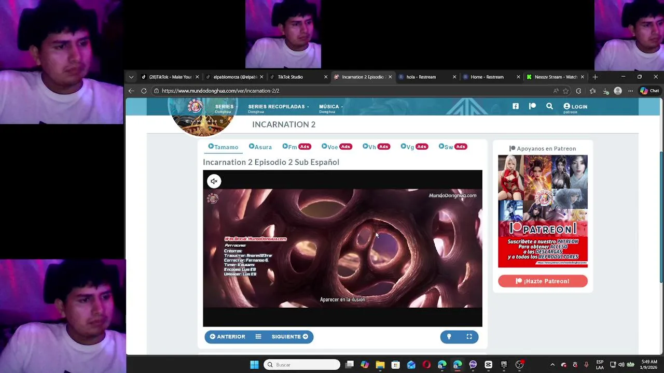This screenshot has width=664, height=373.
Task: Open Microsoft Store from the taskbar
Action: tap(396, 365)
